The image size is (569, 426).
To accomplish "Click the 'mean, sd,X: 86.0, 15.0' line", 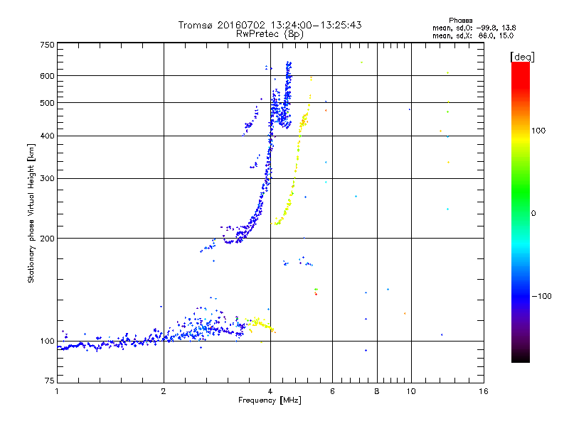I will coord(473,35).
